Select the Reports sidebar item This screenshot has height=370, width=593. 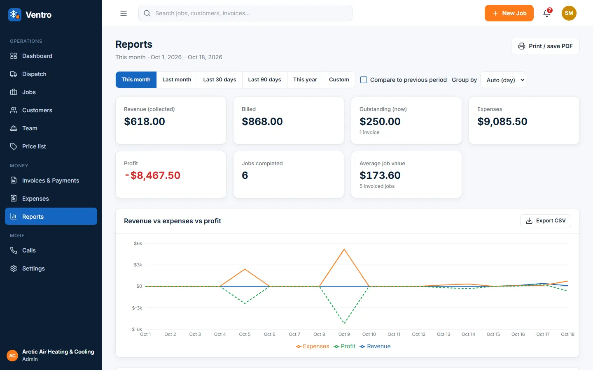(51, 216)
